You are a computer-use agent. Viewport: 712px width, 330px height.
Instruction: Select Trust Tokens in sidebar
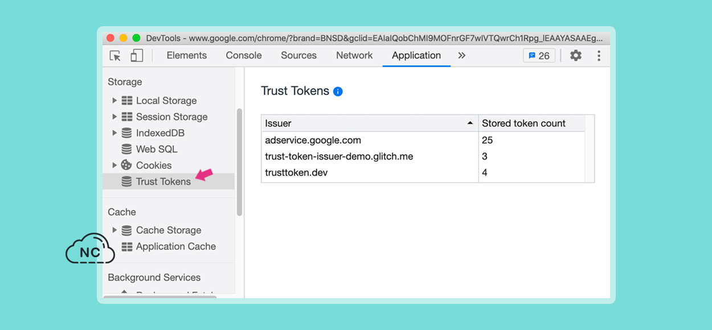(x=169, y=181)
